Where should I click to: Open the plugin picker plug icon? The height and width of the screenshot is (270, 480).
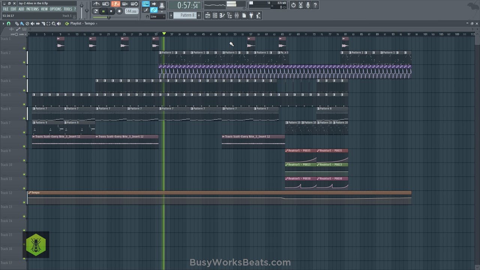[251, 15]
